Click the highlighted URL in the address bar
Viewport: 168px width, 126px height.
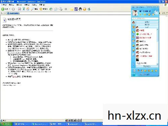tap(14, 13)
